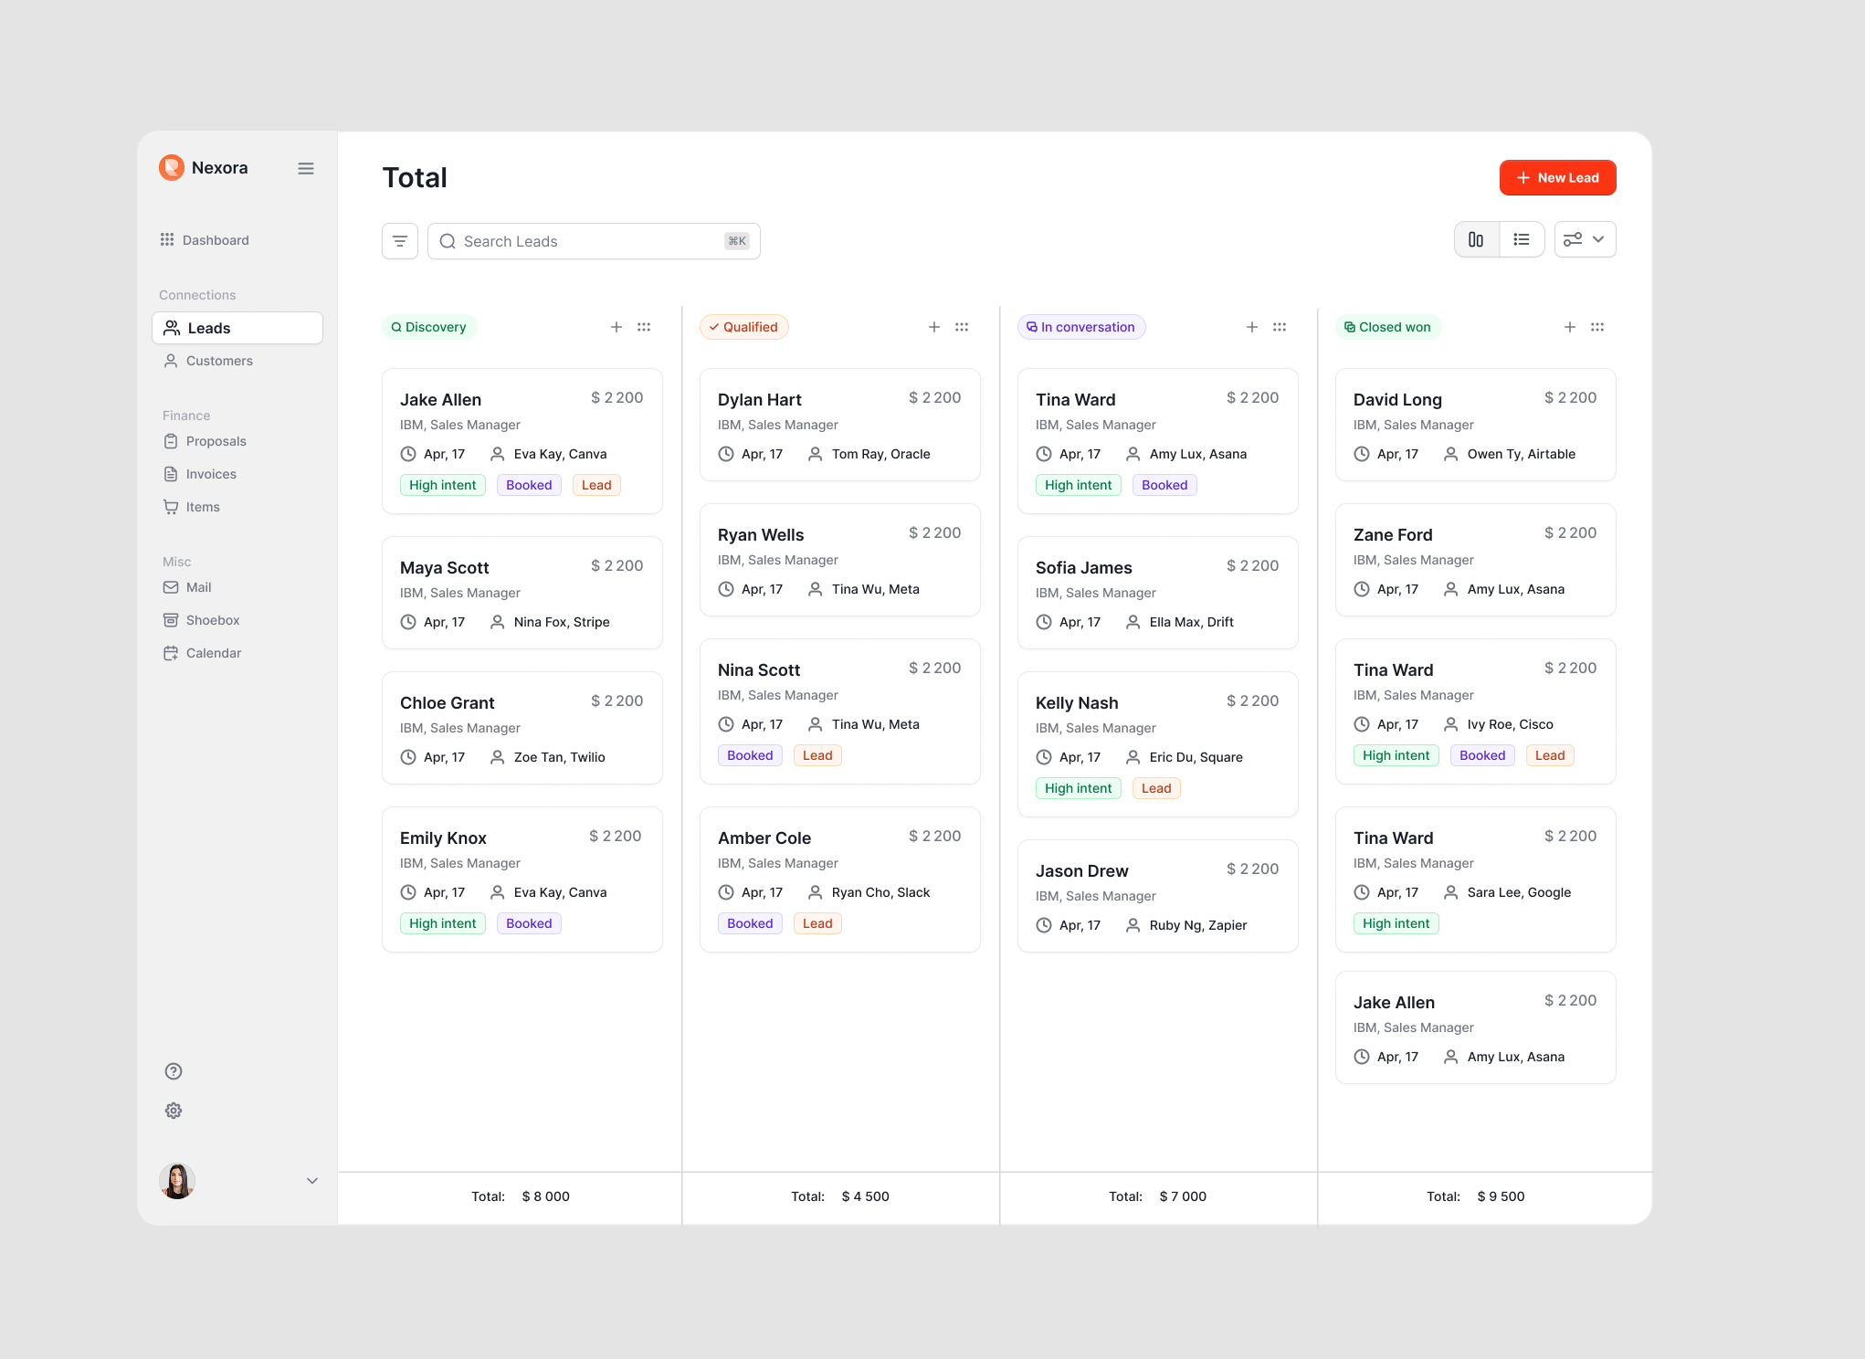Click High intent tag on Emily Knox card
The height and width of the screenshot is (1359, 1865).
click(x=443, y=923)
